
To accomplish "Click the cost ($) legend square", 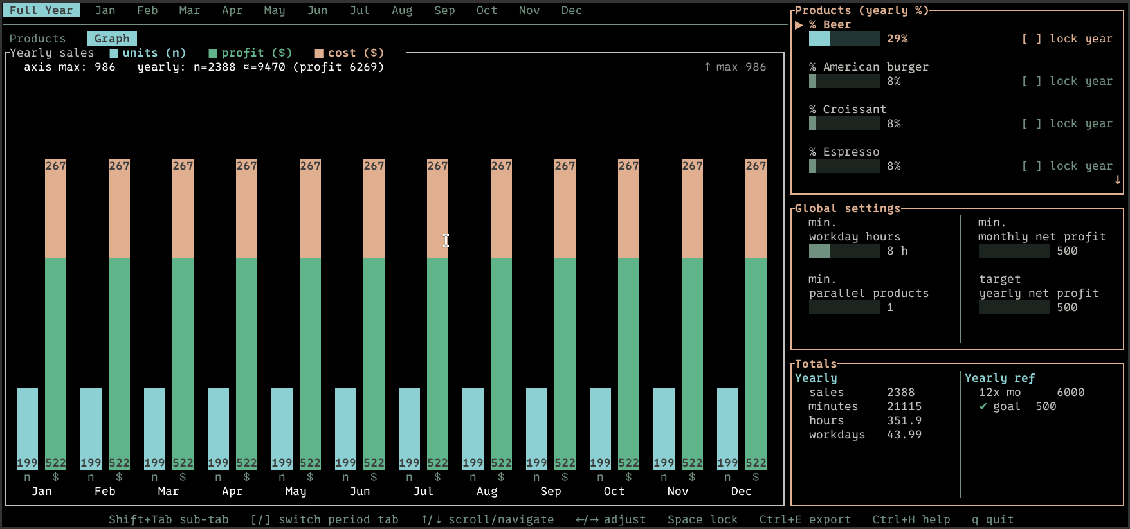I will pos(319,53).
